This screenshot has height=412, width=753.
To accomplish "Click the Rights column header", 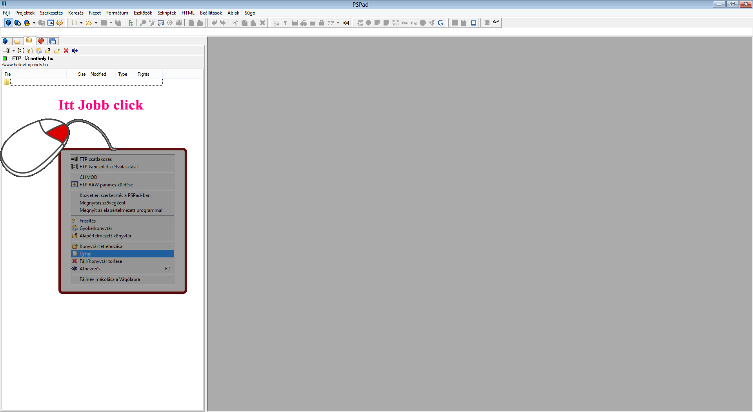I will (143, 74).
